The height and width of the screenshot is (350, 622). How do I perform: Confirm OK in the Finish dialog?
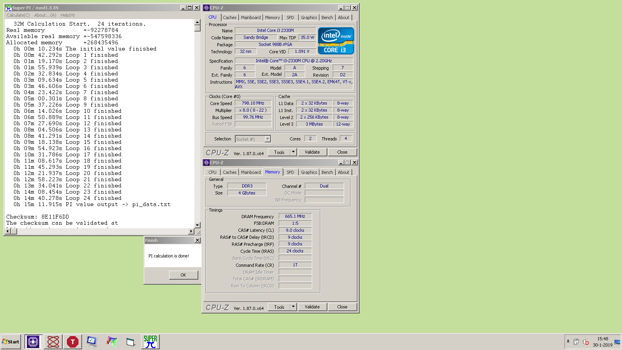183,275
